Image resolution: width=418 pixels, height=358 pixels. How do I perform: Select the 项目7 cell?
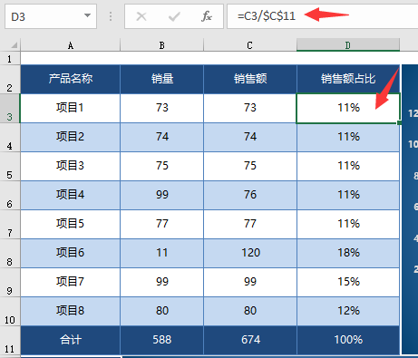[x=71, y=282]
